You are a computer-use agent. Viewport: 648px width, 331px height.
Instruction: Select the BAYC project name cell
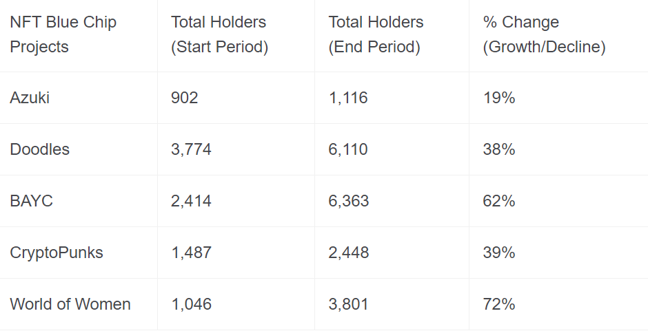32,201
